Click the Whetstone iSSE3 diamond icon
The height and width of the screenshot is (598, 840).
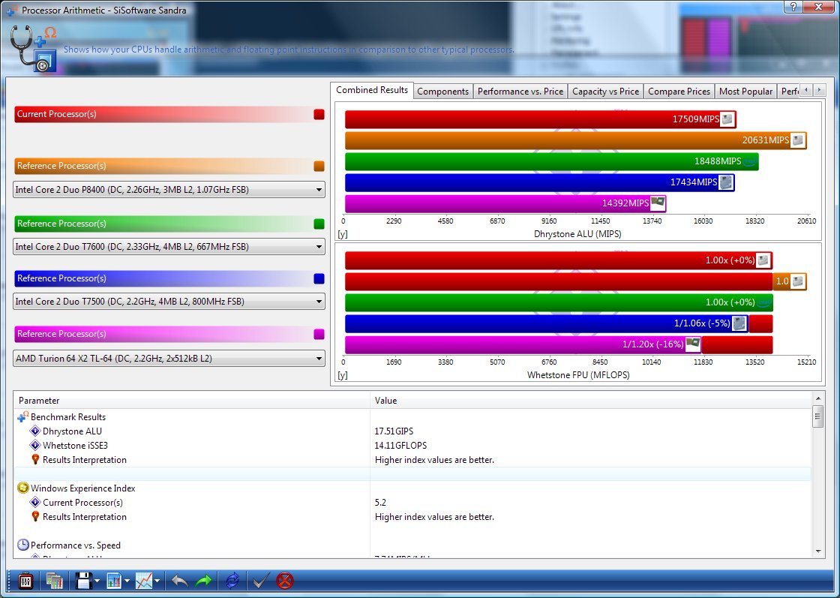35,445
